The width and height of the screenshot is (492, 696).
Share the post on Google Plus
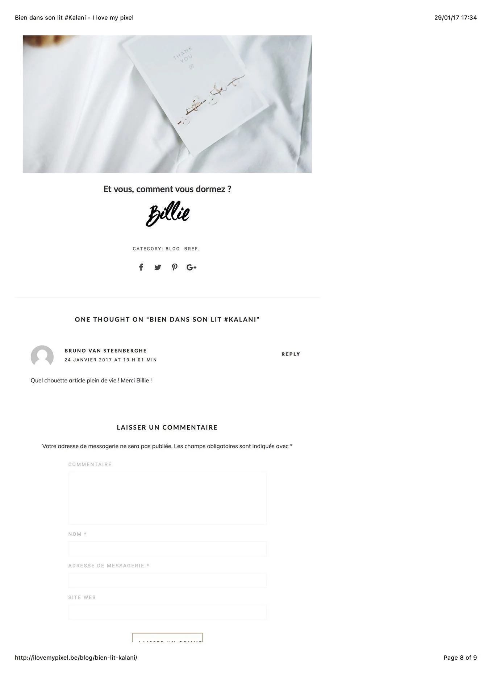[x=191, y=268]
